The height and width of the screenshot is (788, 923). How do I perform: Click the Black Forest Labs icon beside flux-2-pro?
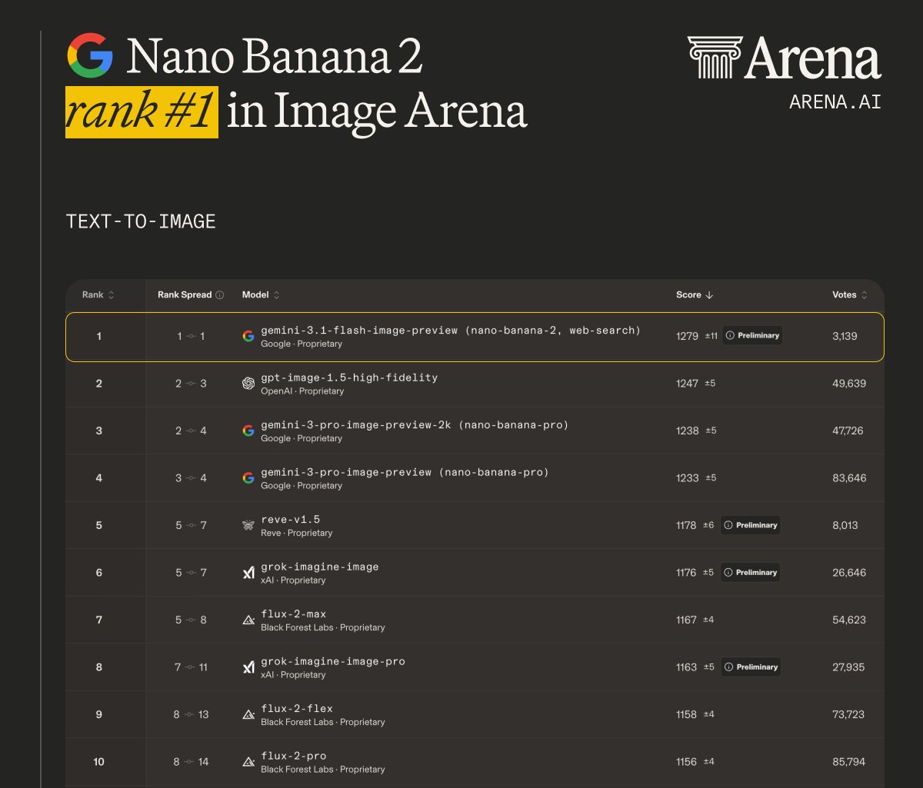point(248,761)
